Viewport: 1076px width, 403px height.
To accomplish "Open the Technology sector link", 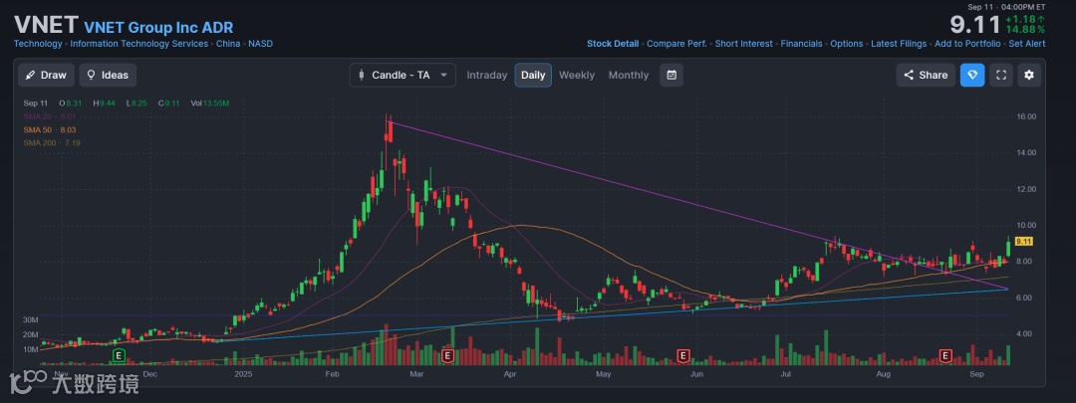I will pyautogui.click(x=38, y=44).
